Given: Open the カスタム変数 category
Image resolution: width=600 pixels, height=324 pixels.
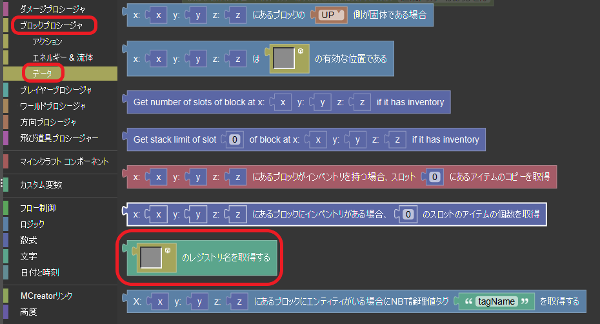Looking at the screenshot, I should [x=41, y=185].
